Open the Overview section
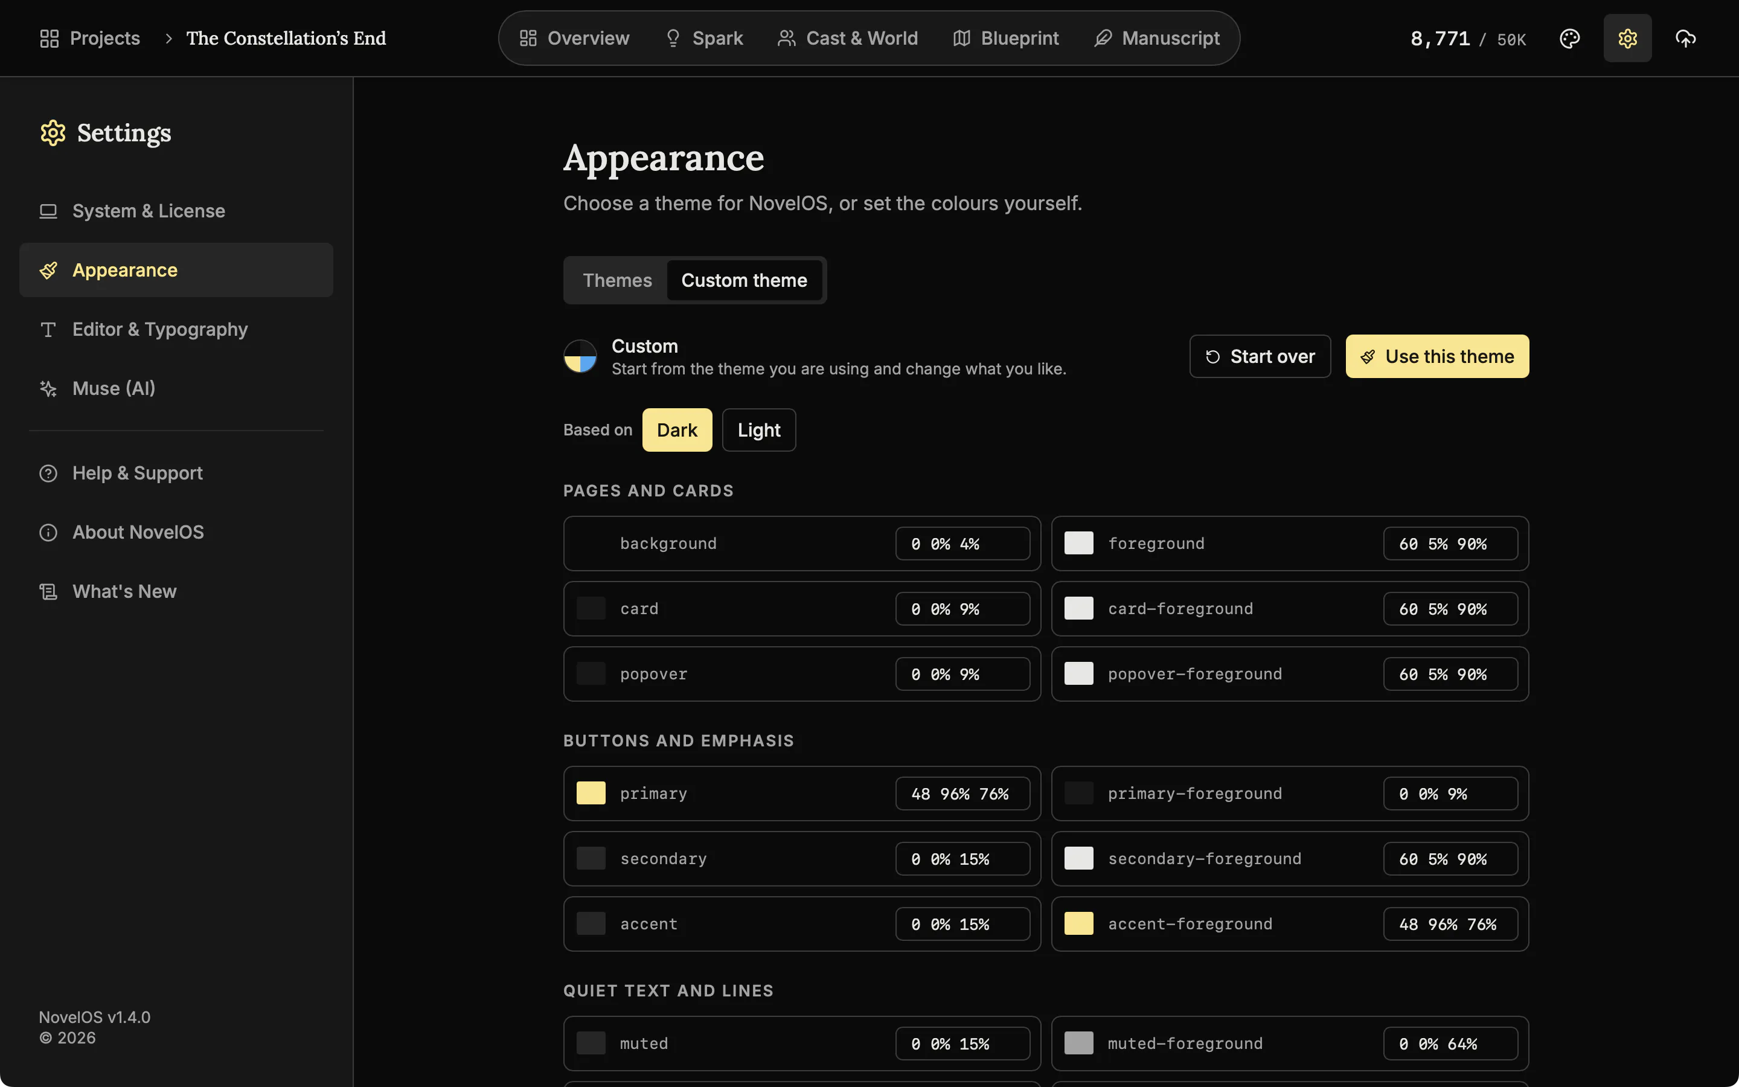 (574, 38)
